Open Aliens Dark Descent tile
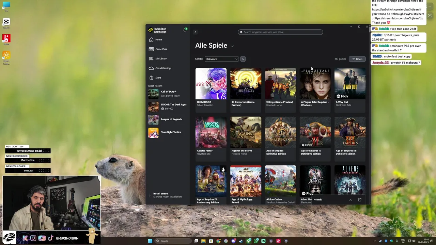The height and width of the screenshot is (245, 436). click(350, 180)
